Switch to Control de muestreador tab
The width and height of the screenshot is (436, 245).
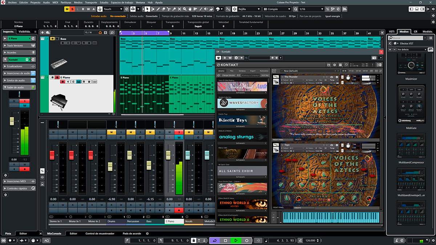[100, 233]
